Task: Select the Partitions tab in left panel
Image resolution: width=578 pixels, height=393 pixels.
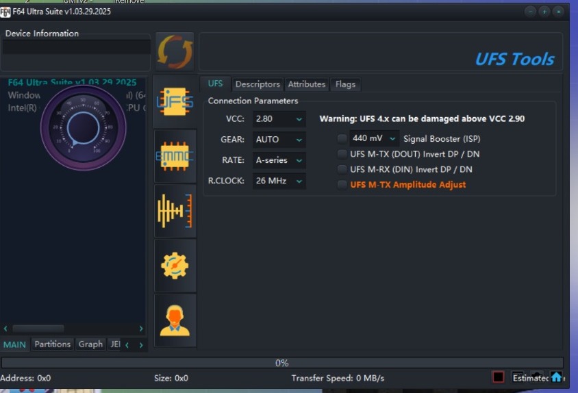Action: [x=53, y=344]
